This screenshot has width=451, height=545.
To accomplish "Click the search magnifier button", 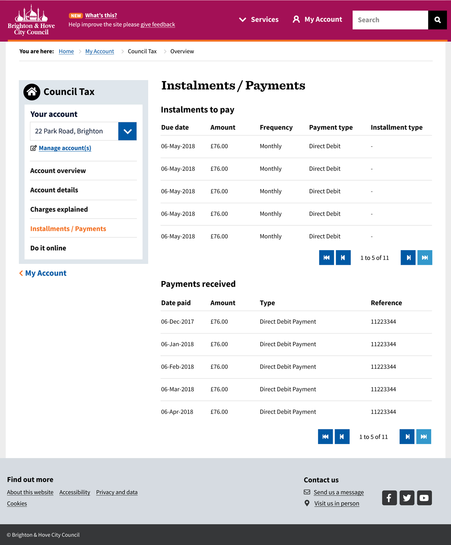I will [x=437, y=20].
